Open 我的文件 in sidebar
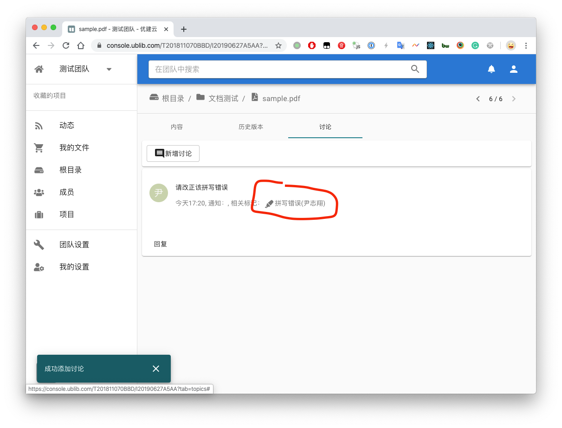 (74, 147)
